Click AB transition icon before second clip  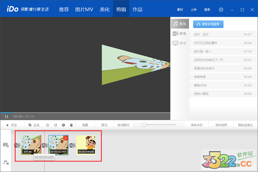(44, 145)
